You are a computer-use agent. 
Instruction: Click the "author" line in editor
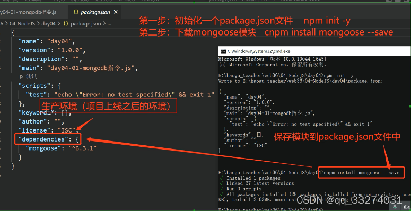pyautogui.click(x=41, y=121)
